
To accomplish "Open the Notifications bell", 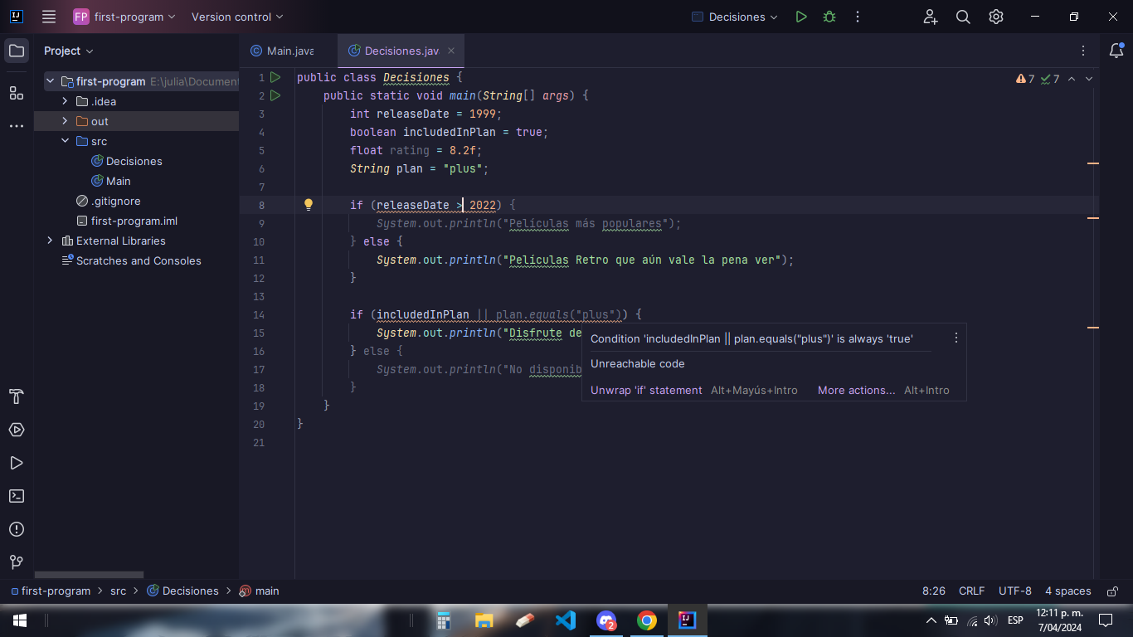I will 1116,51.
